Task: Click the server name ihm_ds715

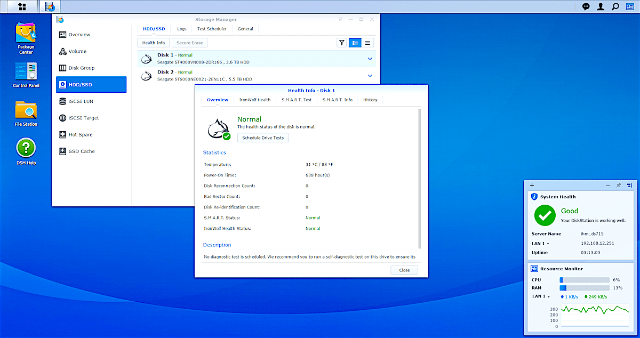Action: pos(593,234)
